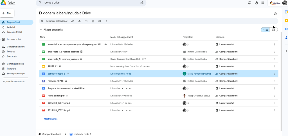Click the share icon in selection toolbar
The image size is (288, 136).
[x=73, y=21]
